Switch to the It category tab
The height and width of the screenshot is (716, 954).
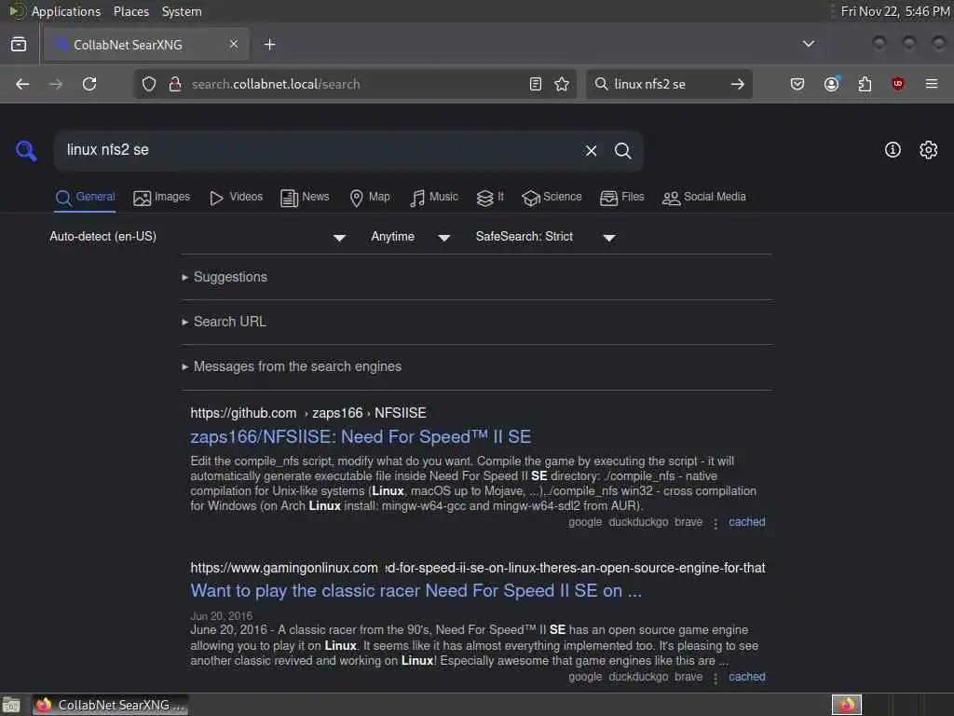click(x=490, y=198)
